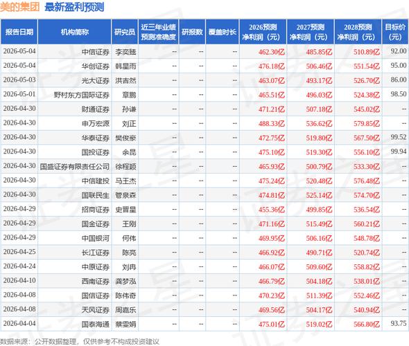Click researcher name 何伟
This screenshot has width=409, height=346.
pyautogui.click(x=129, y=238)
